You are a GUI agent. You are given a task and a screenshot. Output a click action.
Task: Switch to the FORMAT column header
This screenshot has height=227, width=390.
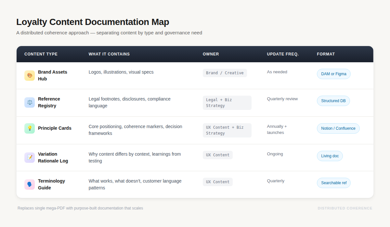[326, 54]
